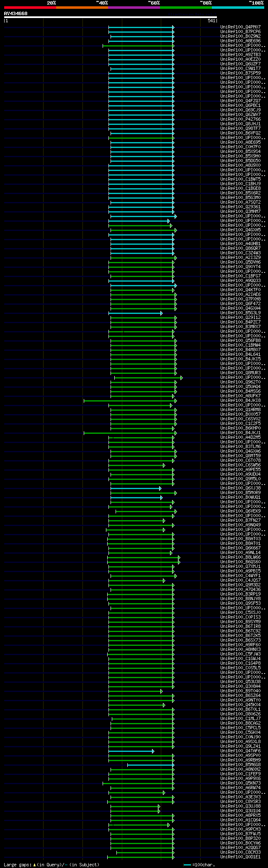Select the UniRef100_Q8MUR3 label
The height and width of the screenshot is (868, 268).
coord(240,373)
